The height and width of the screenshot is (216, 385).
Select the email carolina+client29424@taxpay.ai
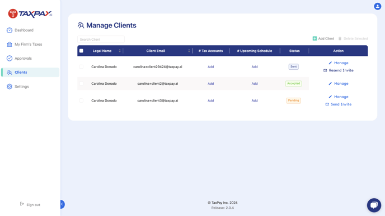coord(158,66)
